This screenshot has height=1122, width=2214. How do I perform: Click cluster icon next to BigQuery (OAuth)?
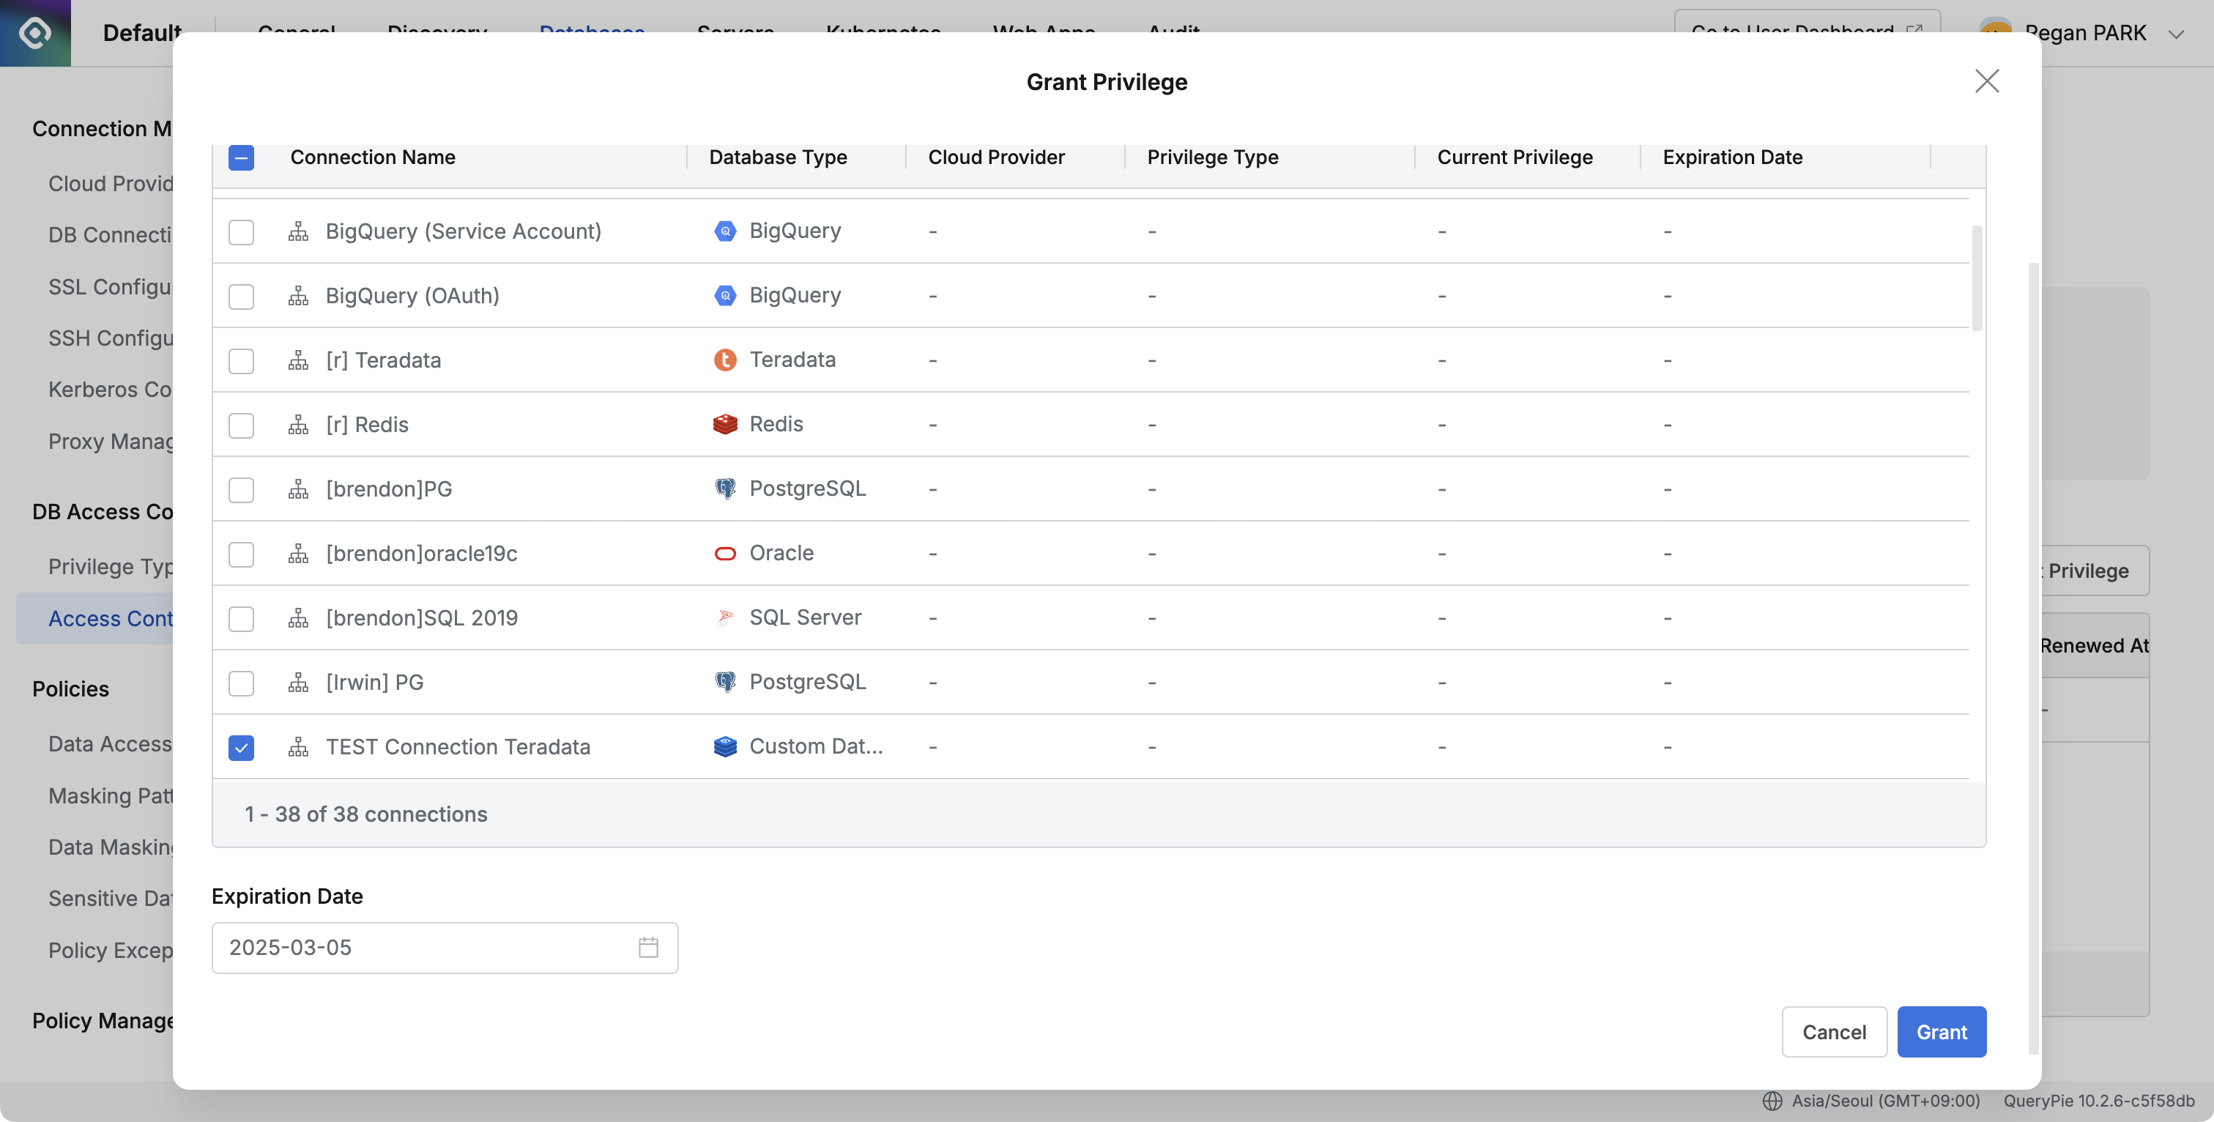coord(298,297)
